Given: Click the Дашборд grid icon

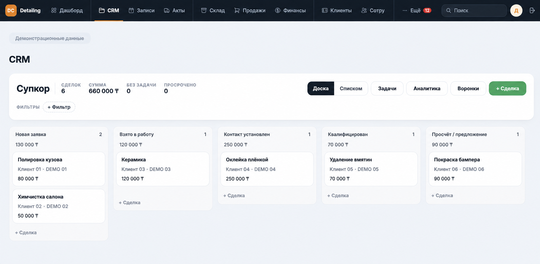Looking at the screenshot, I should pos(54,11).
